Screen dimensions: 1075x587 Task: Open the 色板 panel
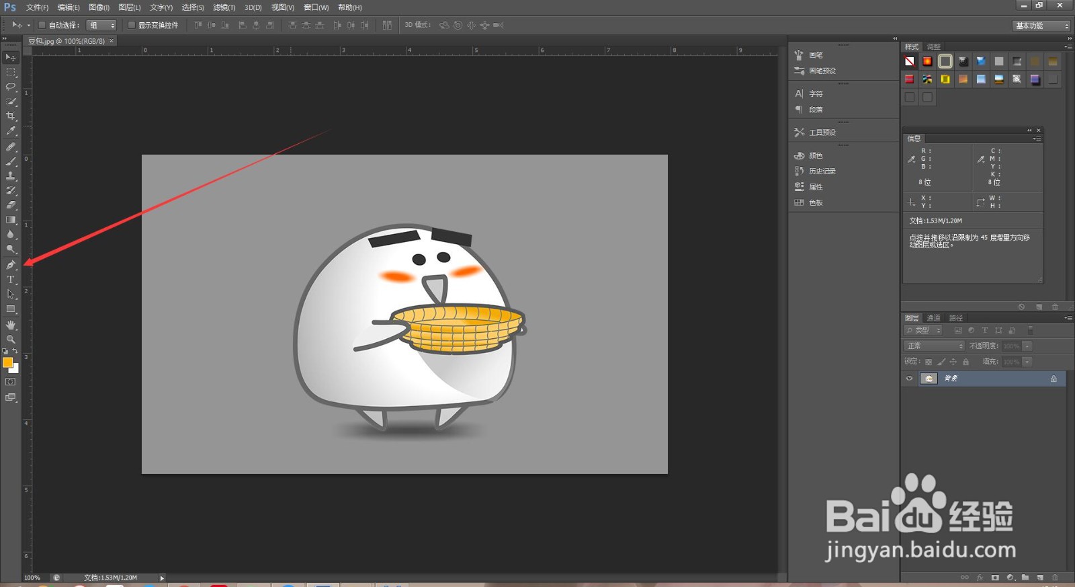(x=816, y=202)
